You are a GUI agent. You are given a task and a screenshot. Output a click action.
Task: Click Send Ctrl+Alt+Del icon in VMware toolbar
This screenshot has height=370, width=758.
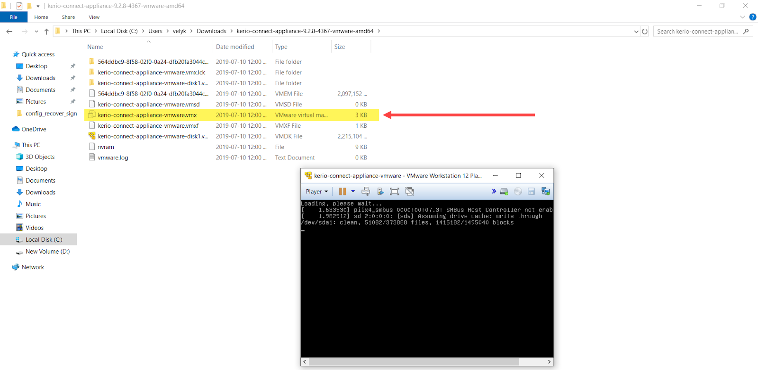[366, 192]
